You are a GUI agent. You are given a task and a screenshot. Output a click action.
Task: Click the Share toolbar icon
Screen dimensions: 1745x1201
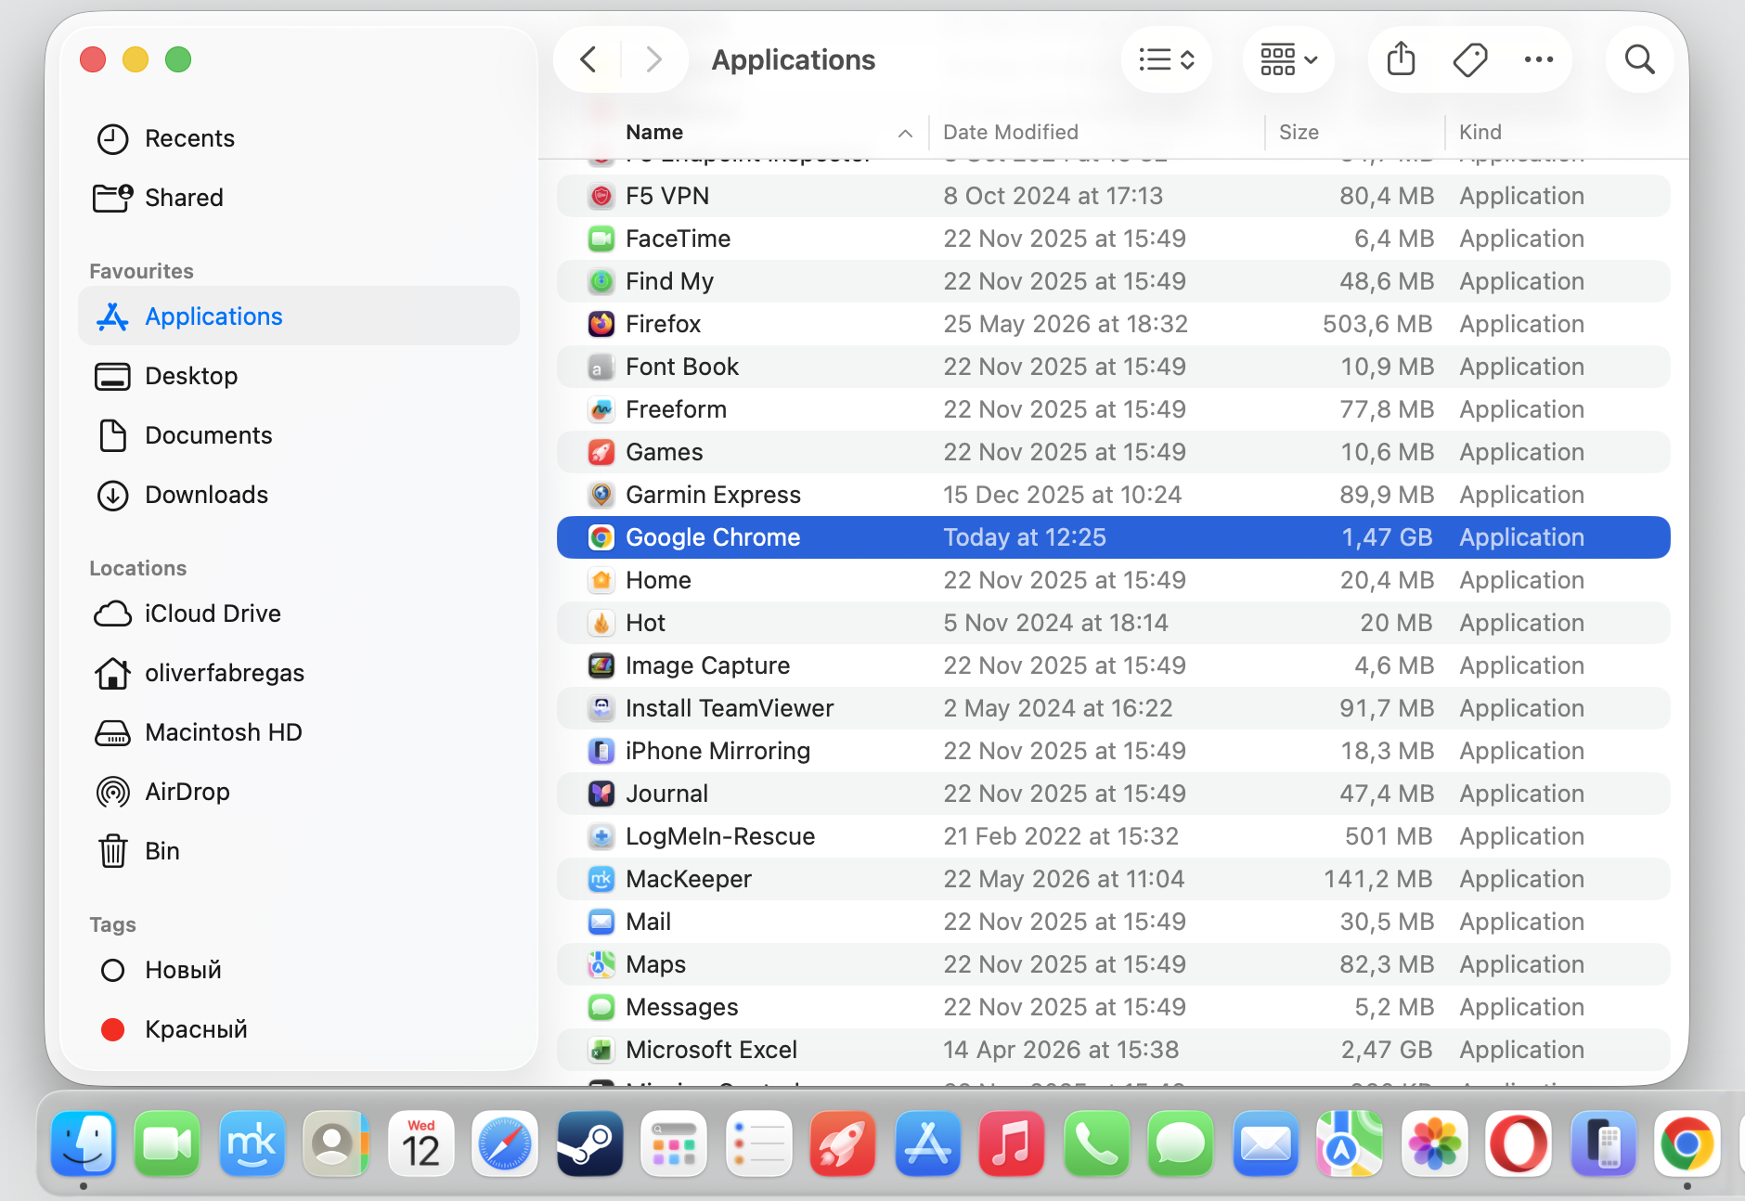[x=1401, y=60]
